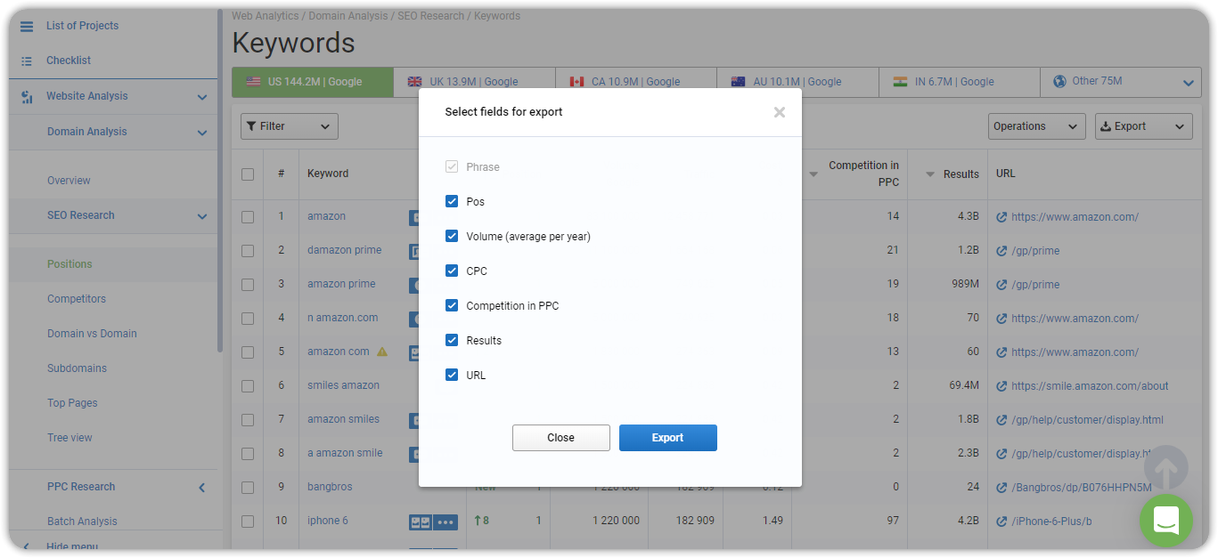Open the amazon prime keyword link
The width and height of the screenshot is (1218, 558).
341,284
